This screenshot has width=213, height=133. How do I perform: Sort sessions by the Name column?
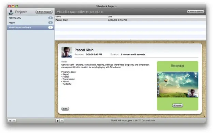click(81, 17)
